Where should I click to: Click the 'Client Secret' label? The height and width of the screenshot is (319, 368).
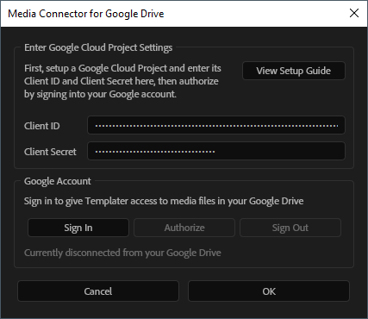[50, 152]
